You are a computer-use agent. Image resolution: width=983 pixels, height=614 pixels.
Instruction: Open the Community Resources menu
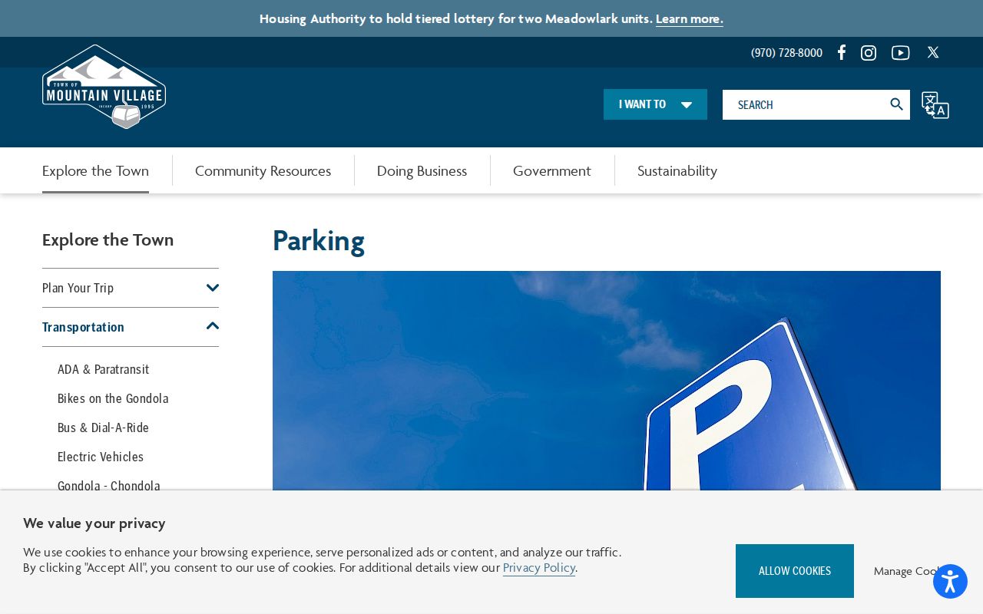coord(263,170)
